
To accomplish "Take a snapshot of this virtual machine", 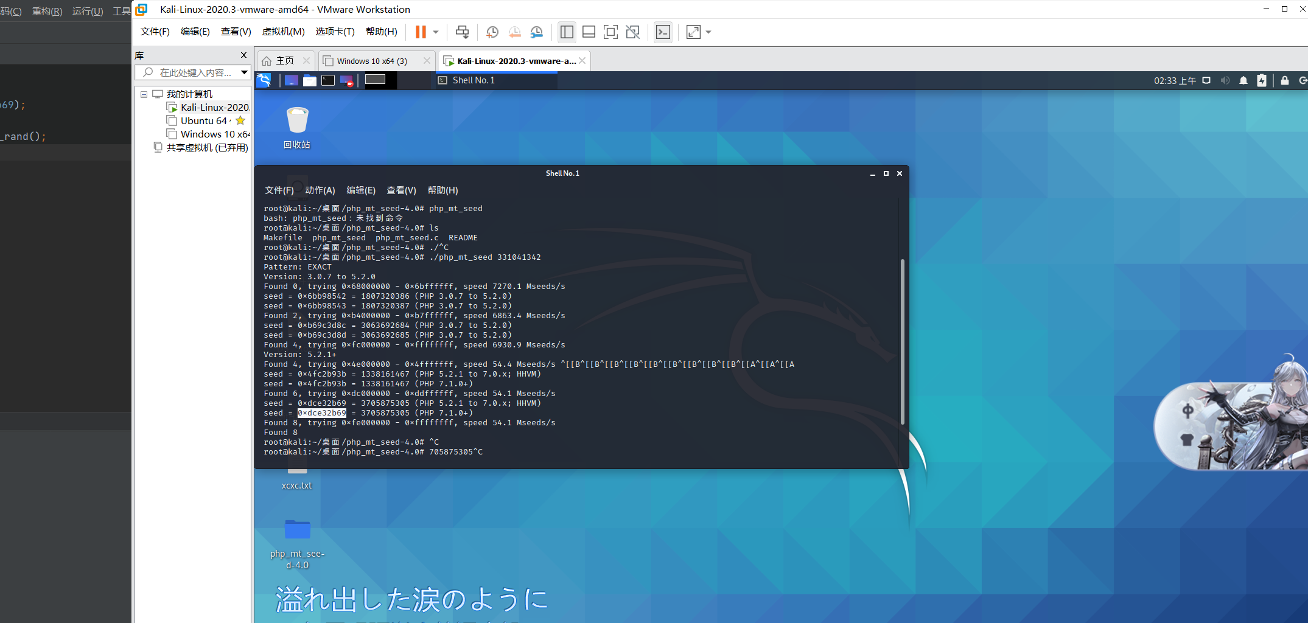I will 492,32.
